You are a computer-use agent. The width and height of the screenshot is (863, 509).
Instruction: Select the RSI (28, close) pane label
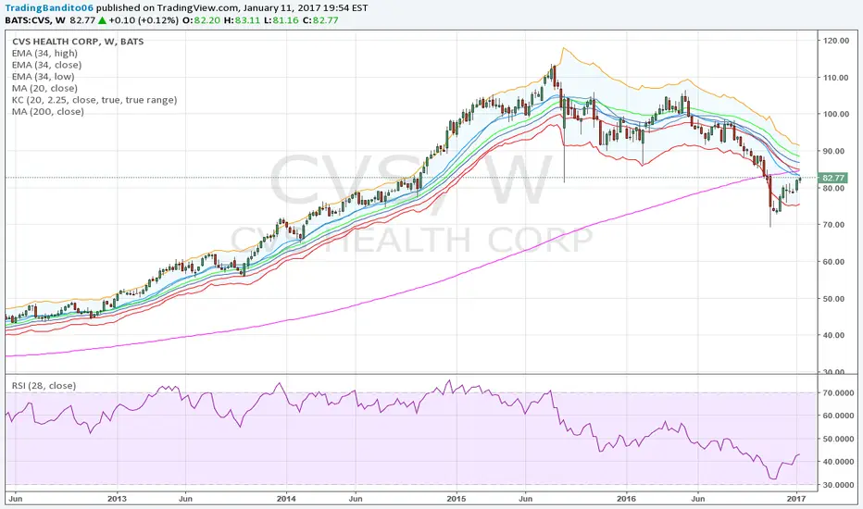coord(44,386)
